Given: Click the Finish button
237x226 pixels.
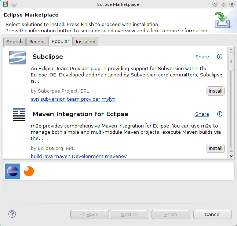Looking at the screenshot, I should [171, 214].
